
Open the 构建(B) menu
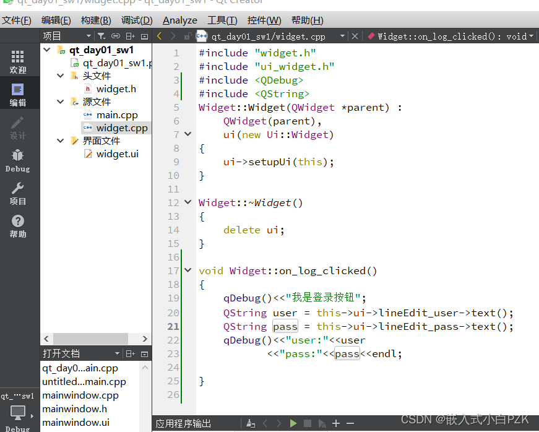(x=96, y=20)
